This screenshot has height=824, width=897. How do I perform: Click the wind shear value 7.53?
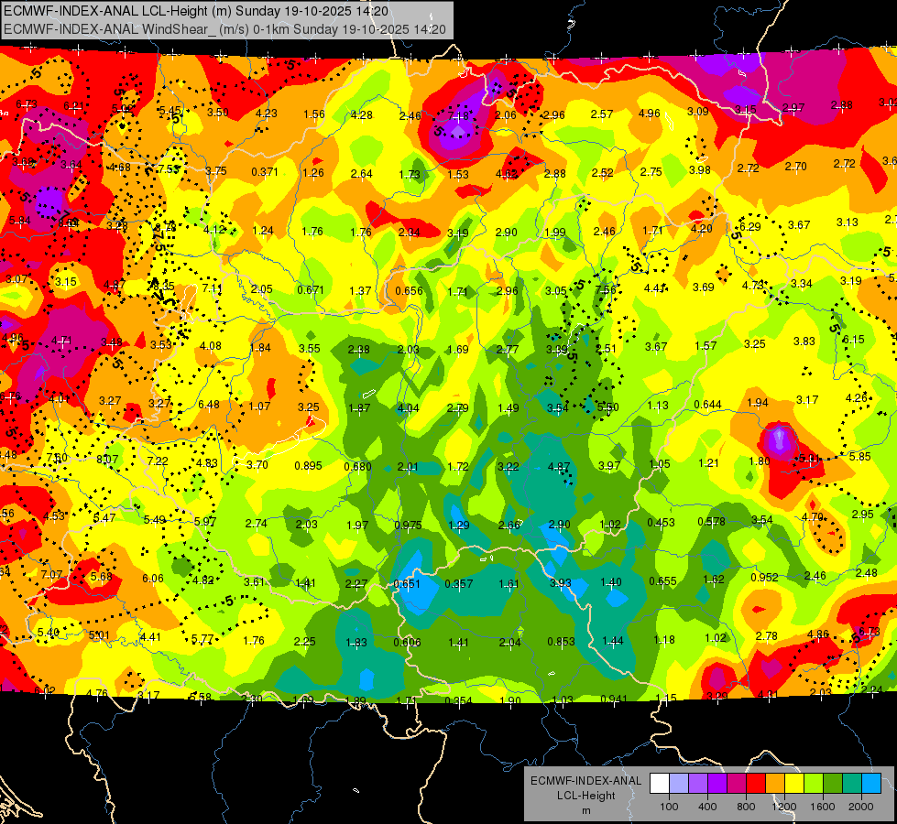coord(169,169)
